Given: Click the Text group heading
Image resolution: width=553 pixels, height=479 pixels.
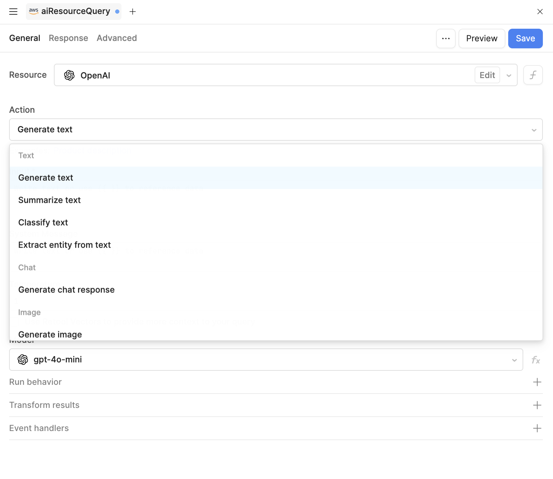Looking at the screenshot, I should click(26, 155).
